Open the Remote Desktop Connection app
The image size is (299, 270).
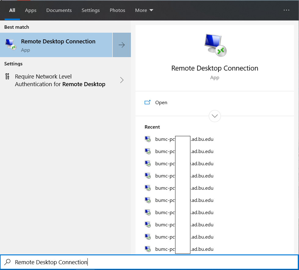point(215,103)
